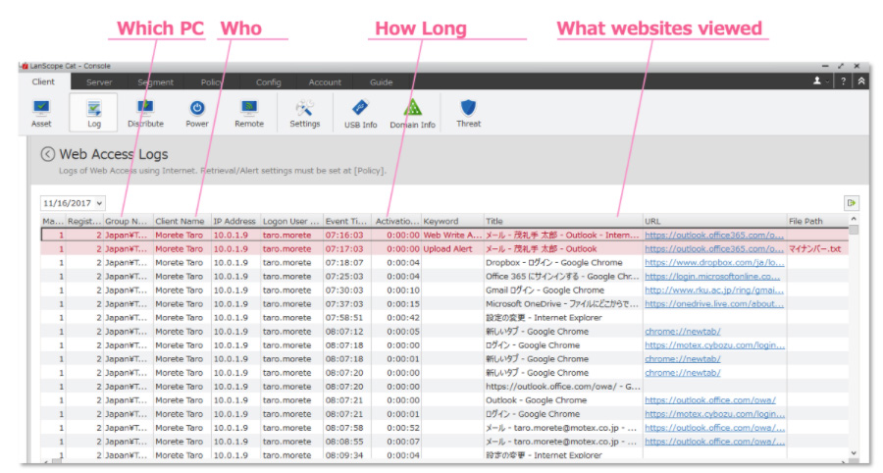Switch to the Client tab
This screenshot has height=473, width=883.
click(43, 81)
